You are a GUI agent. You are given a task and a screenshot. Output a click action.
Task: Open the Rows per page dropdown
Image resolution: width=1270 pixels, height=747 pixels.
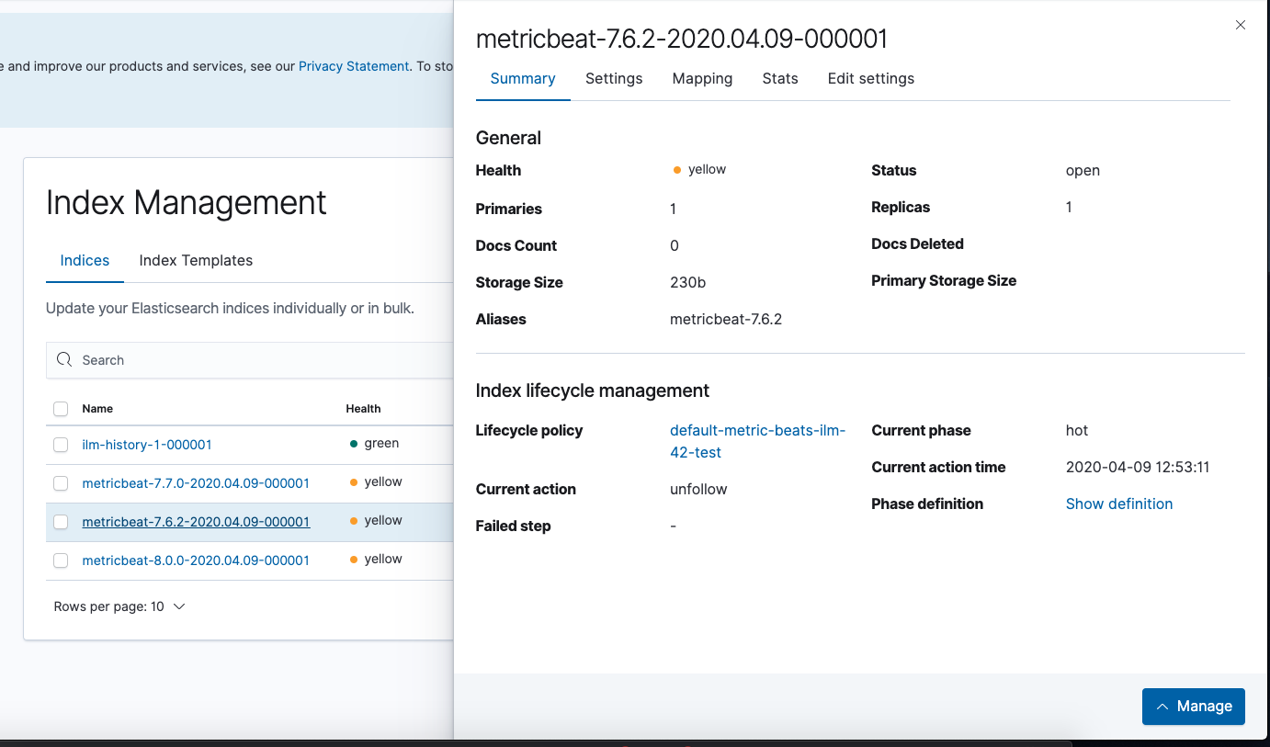pos(119,606)
